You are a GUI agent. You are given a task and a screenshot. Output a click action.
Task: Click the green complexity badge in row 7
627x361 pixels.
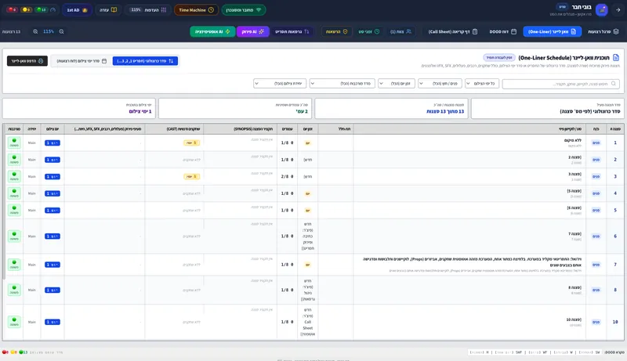[x=14, y=265]
